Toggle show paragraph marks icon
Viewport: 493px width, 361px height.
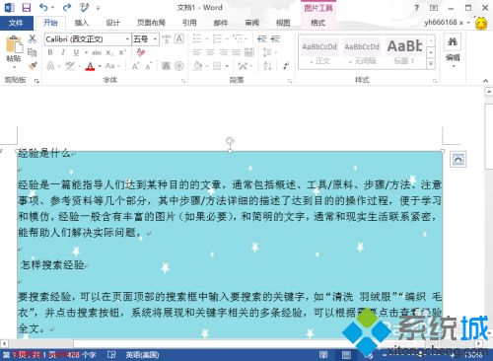pos(286,66)
